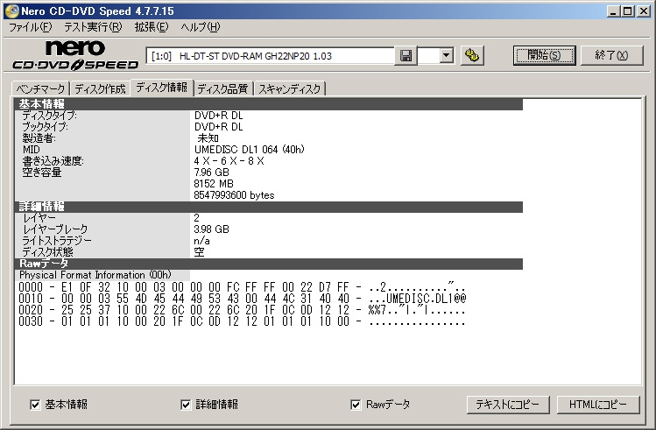Toggle the Rawデータ checkbox
The width and height of the screenshot is (656, 430).
tap(356, 405)
